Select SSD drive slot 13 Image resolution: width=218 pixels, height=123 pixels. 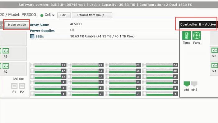coord(49,76)
